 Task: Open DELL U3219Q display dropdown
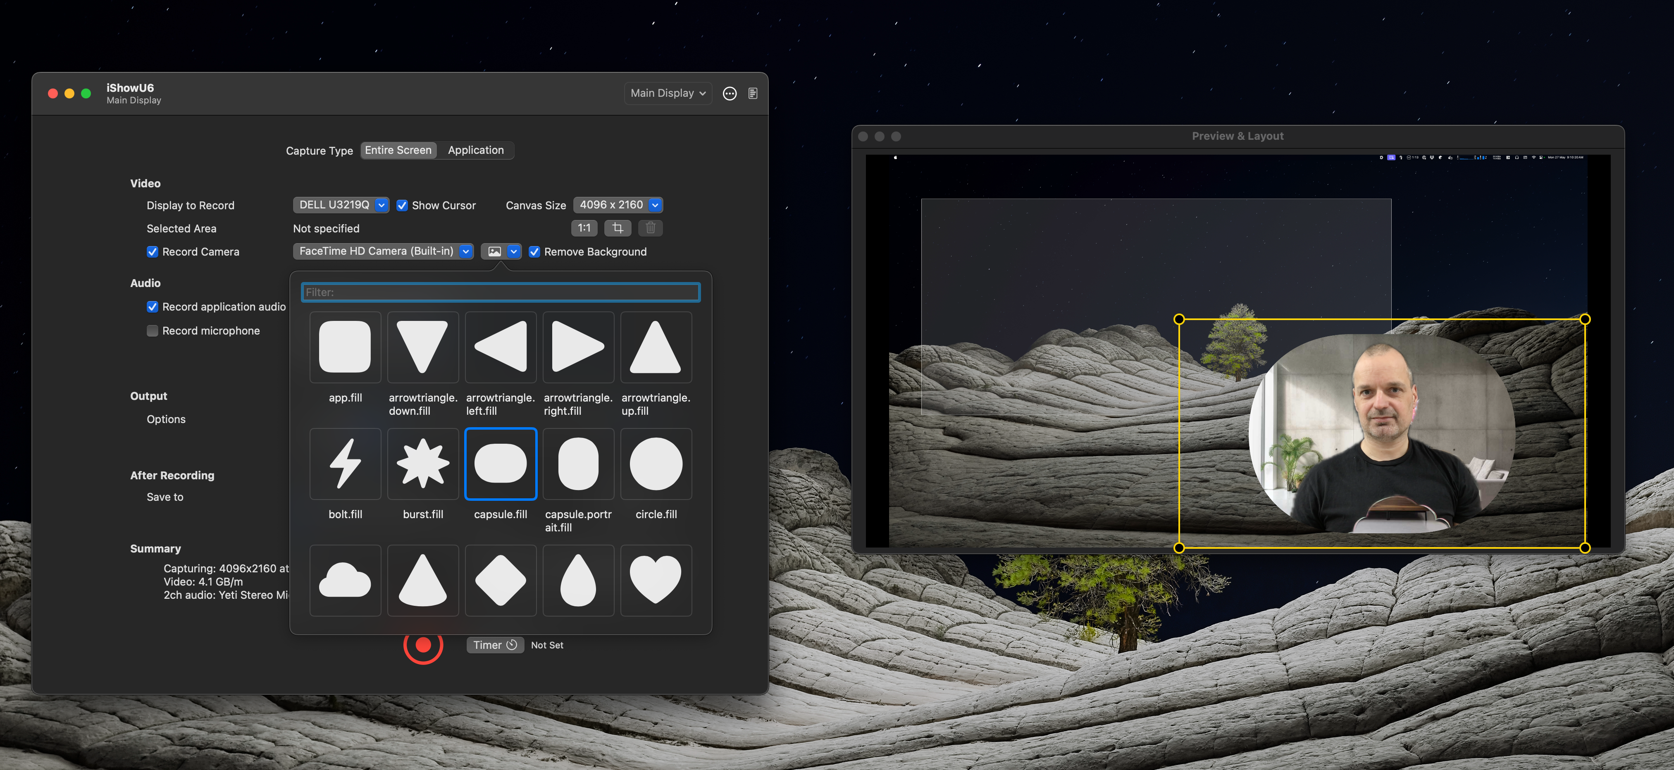(341, 205)
